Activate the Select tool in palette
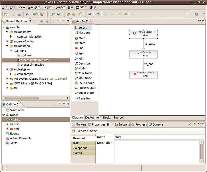This screenshot has width=207, height=172. click(83, 28)
